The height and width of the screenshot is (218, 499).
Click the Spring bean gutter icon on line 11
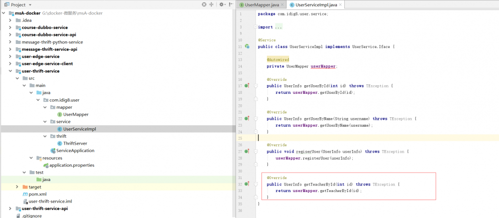click(247, 46)
